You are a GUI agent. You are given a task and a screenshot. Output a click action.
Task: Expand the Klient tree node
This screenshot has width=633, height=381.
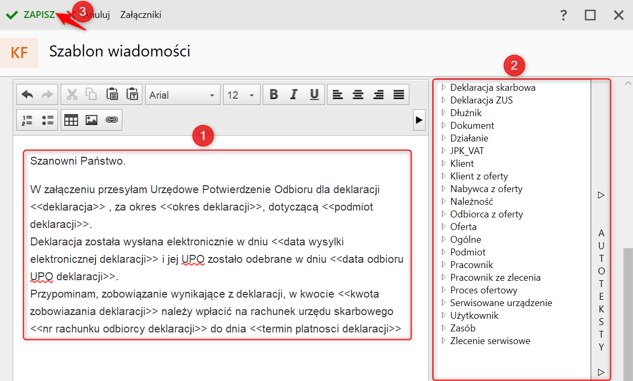coord(444,163)
